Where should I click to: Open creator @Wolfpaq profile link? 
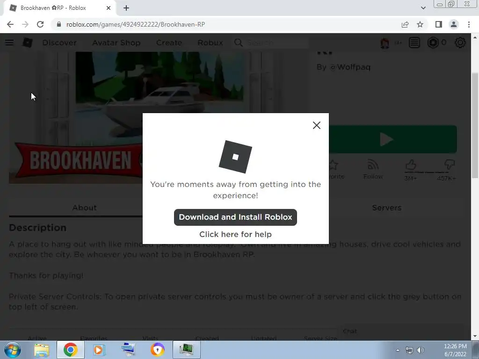pos(350,67)
